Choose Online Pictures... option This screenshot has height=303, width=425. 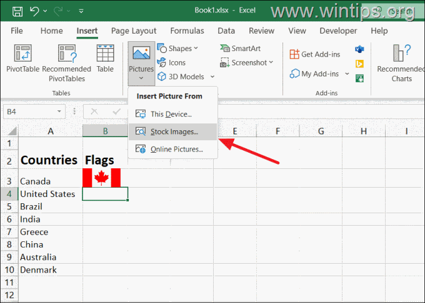[172, 149]
